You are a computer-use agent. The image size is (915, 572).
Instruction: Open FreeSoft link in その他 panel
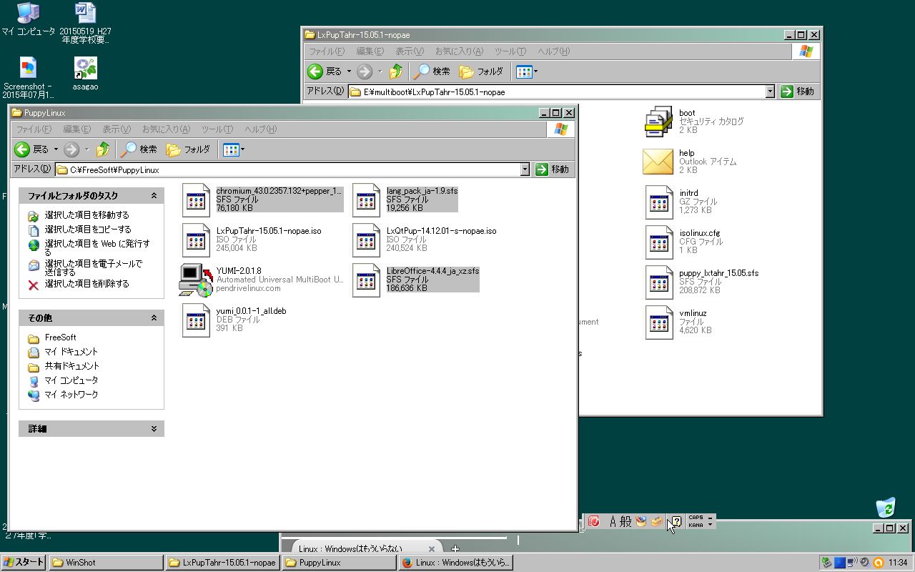pos(60,337)
